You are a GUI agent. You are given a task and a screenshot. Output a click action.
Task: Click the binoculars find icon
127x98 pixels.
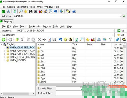coord(30,11)
